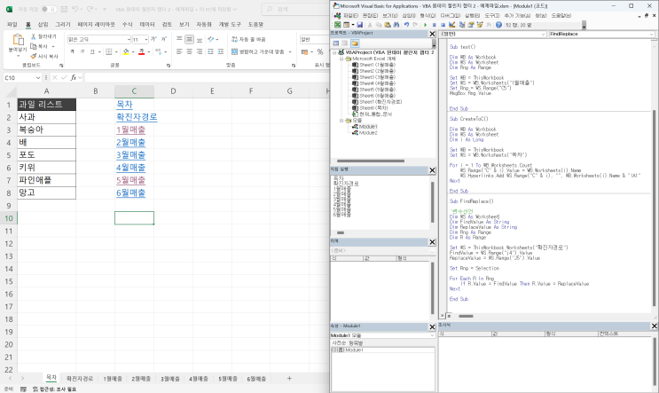Click the Save icon in VBA toolbar
Screen dimensions: 659x393
[359, 26]
